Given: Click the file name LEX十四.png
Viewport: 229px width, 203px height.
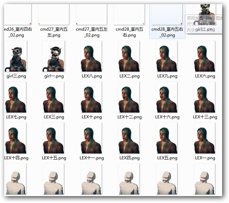Looking at the screenshot, I should [x=16, y=158].
